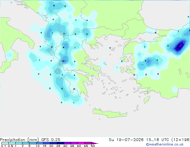
Task: Click the dark blue precipitation core in northern Turkey
Action: [x=179, y=47]
